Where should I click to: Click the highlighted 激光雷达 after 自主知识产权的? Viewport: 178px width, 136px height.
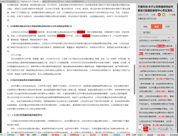(x=81, y=32)
